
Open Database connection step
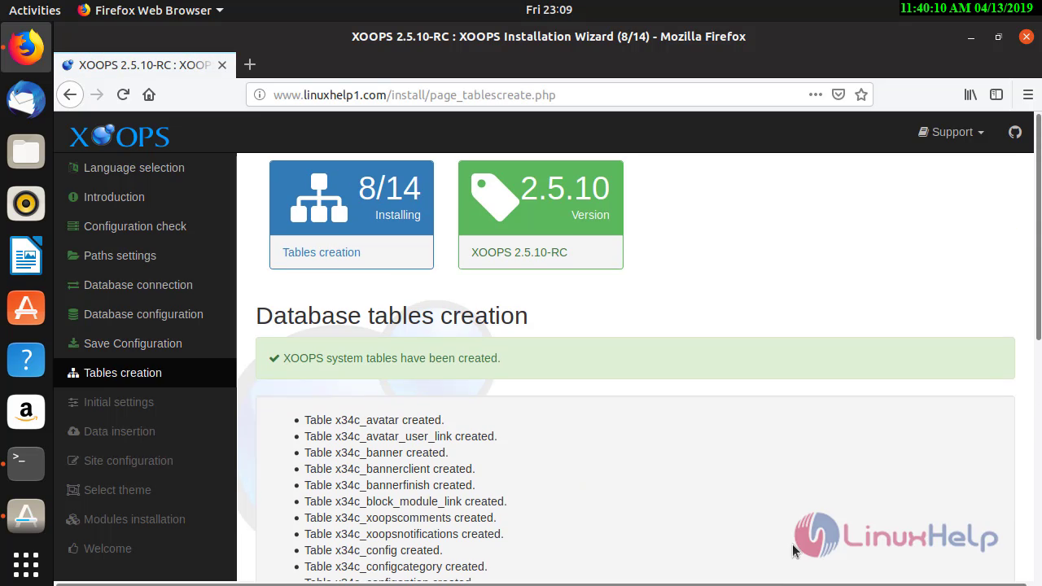click(x=145, y=285)
